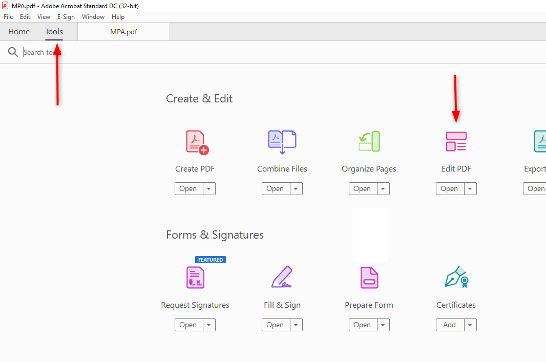The width and height of the screenshot is (546, 362).
Task: Expand the Request Signatures Open dropdown arrow
Action: (x=209, y=325)
